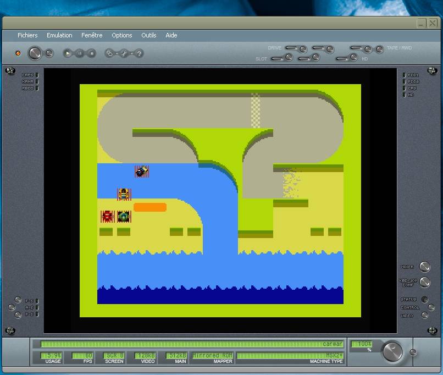Image resolution: width=443 pixels, height=375 pixels.
Task: Click the Mirrored ROM MAPPER readout
Action: click(x=213, y=355)
